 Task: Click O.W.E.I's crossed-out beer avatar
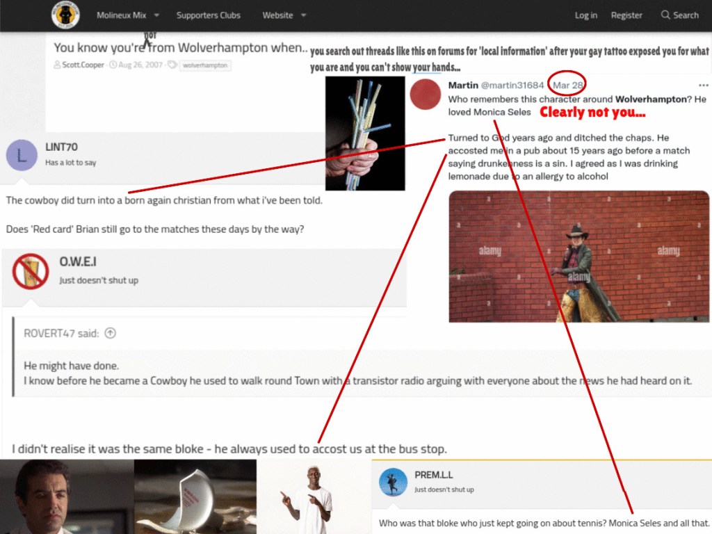(30, 272)
